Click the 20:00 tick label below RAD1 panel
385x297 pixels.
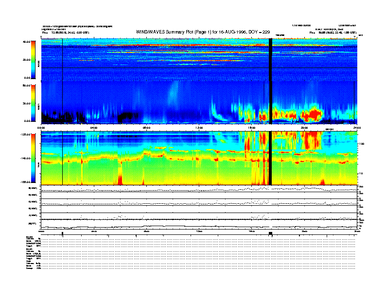coord(304,128)
